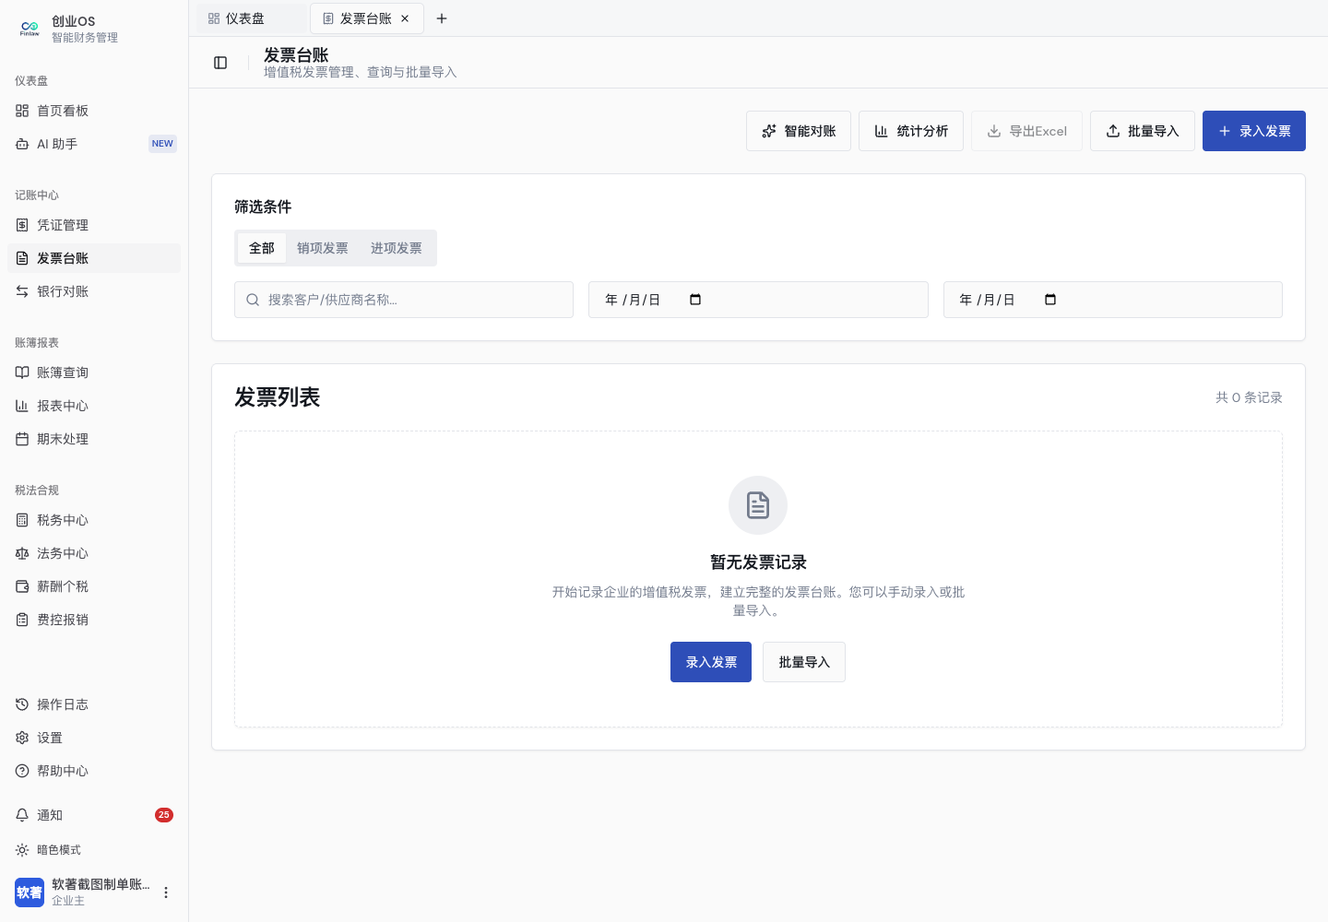Click toolbar 批量导入 upload button
This screenshot has height=922, width=1328.
pyautogui.click(x=1143, y=131)
